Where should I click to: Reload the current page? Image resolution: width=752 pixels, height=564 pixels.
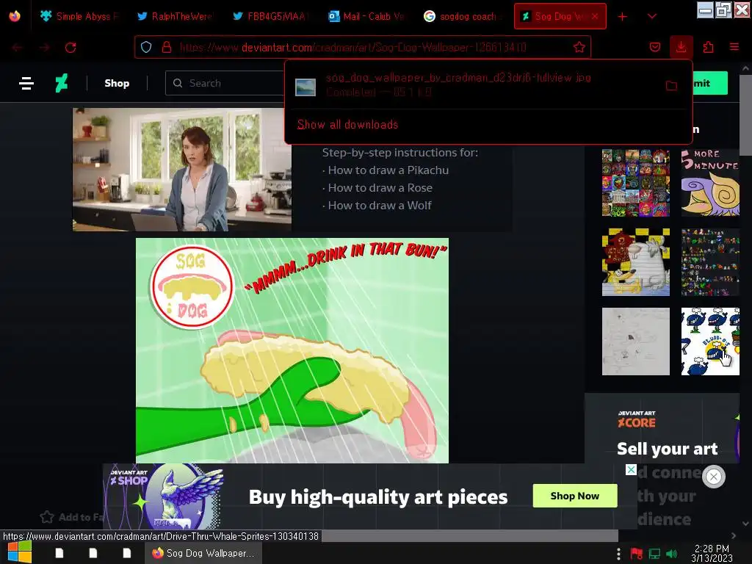[x=70, y=48]
